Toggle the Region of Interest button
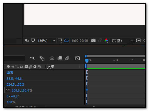The height and width of the screenshot is (111, 149). coord(138,40)
